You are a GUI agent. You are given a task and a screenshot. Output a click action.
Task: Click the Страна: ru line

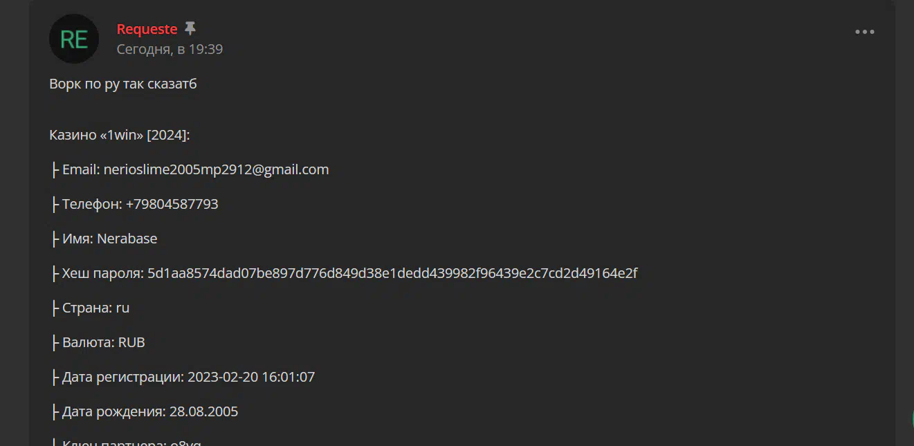pyautogui.click(x=90, y=308)
